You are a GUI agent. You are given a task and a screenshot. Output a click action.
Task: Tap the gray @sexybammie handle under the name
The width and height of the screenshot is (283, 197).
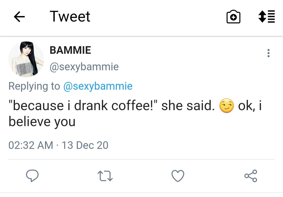point(84,67)
